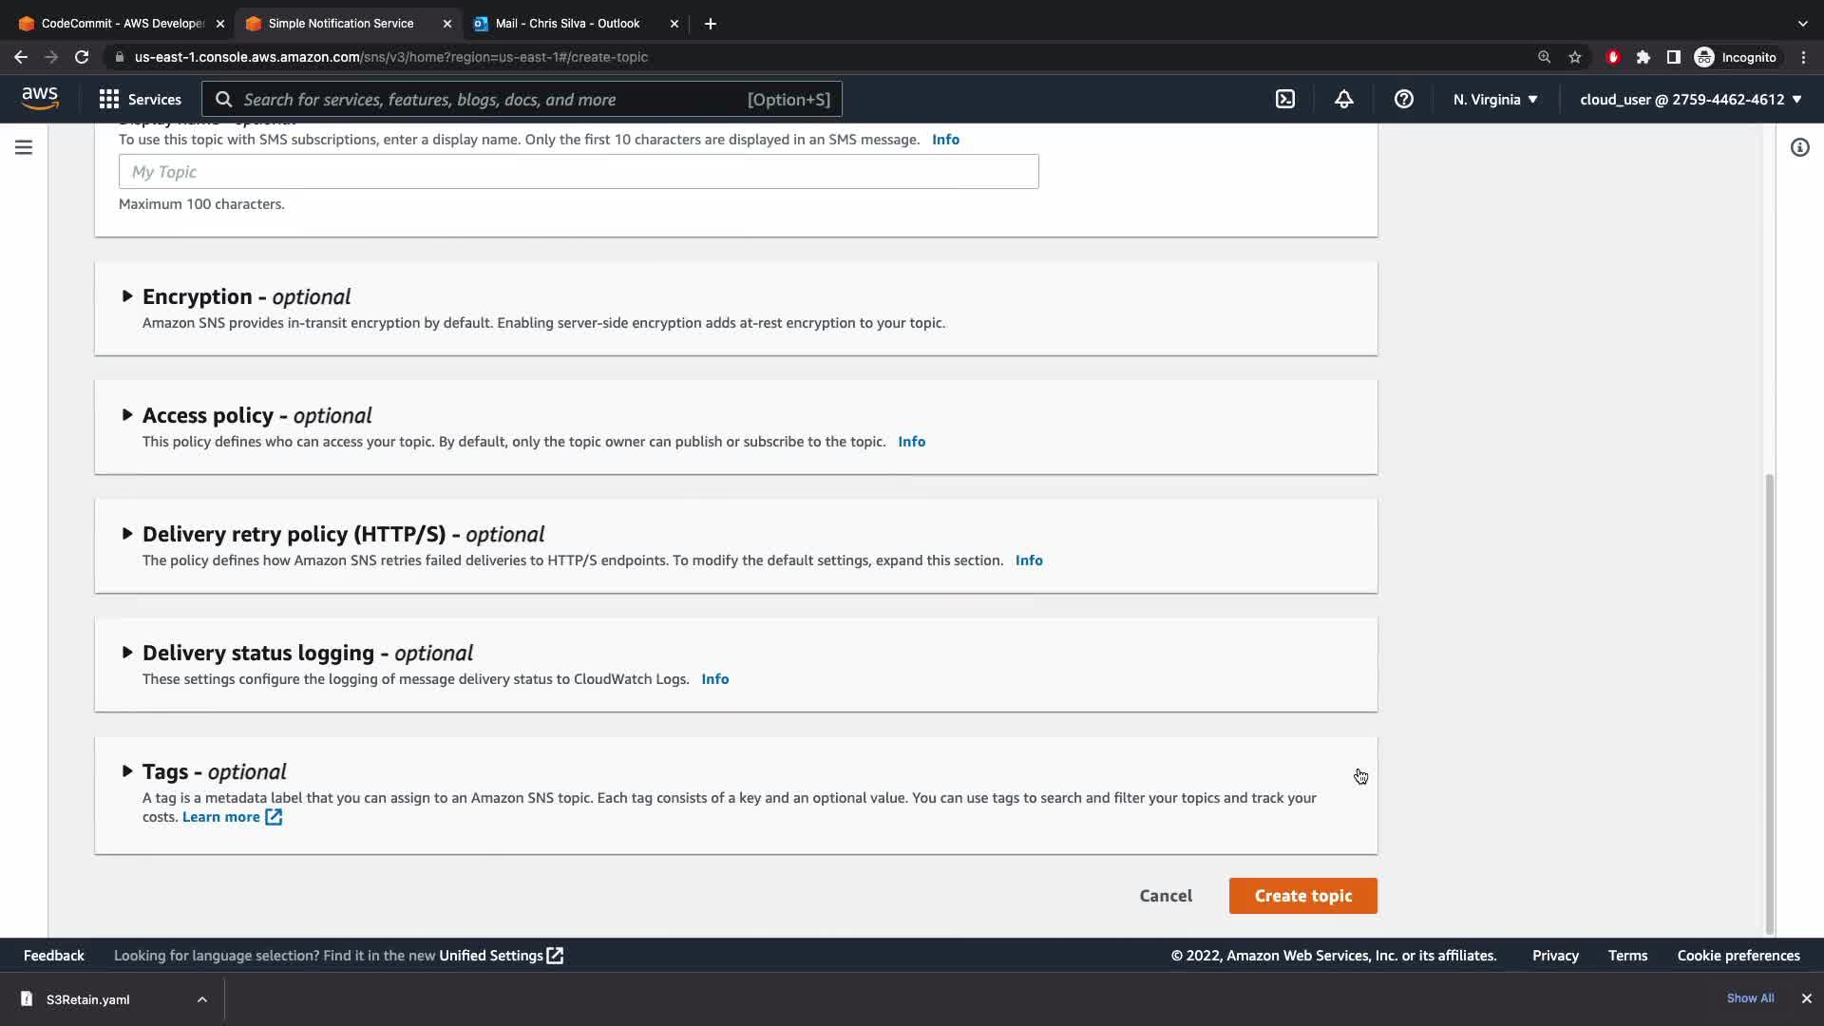The height and width of the screenshot is (1026, 1824).
Task: Open the notifications bell icon
Action: [x=1343, y=99]
